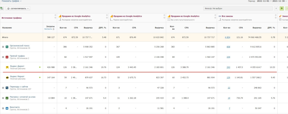Open the Сегментировать dropdown
The width and height of the screenshot is (288, 114).
pyautogui.click(x=18, y=8)
